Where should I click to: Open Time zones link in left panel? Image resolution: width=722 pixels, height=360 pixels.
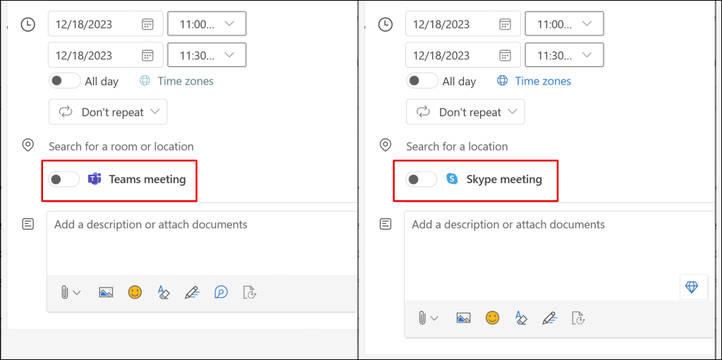click(x=177, y=81)
